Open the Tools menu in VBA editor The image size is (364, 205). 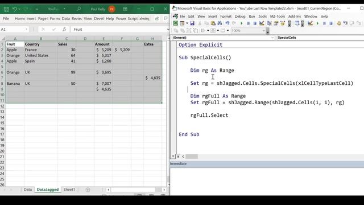[262, 17]
